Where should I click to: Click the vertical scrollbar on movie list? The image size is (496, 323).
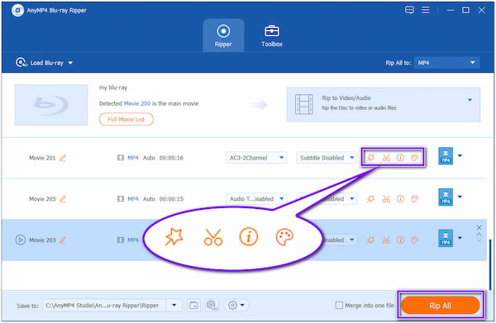(490, 265)
